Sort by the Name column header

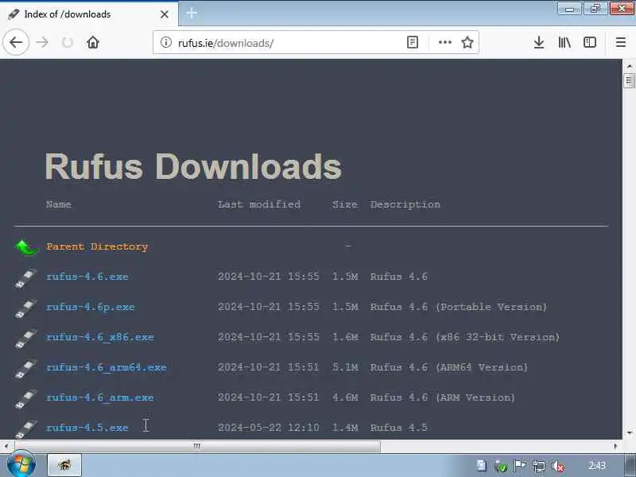pos(58,204)
